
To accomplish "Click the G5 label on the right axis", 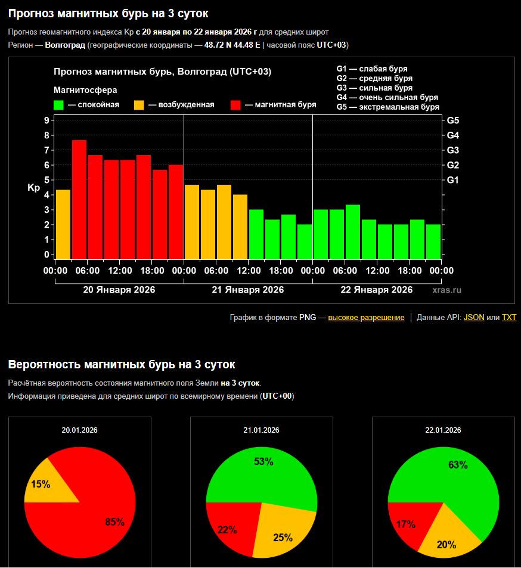I will (452, 120).
